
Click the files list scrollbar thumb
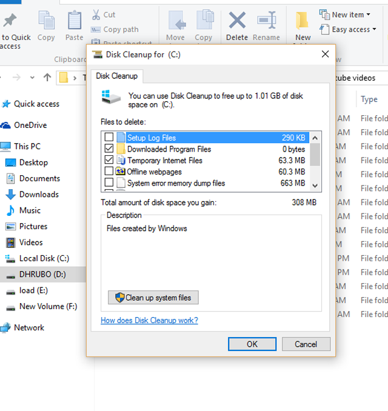[315, 155]
